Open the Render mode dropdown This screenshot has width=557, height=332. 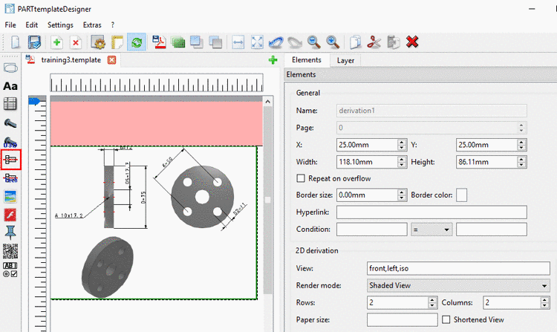458,284
